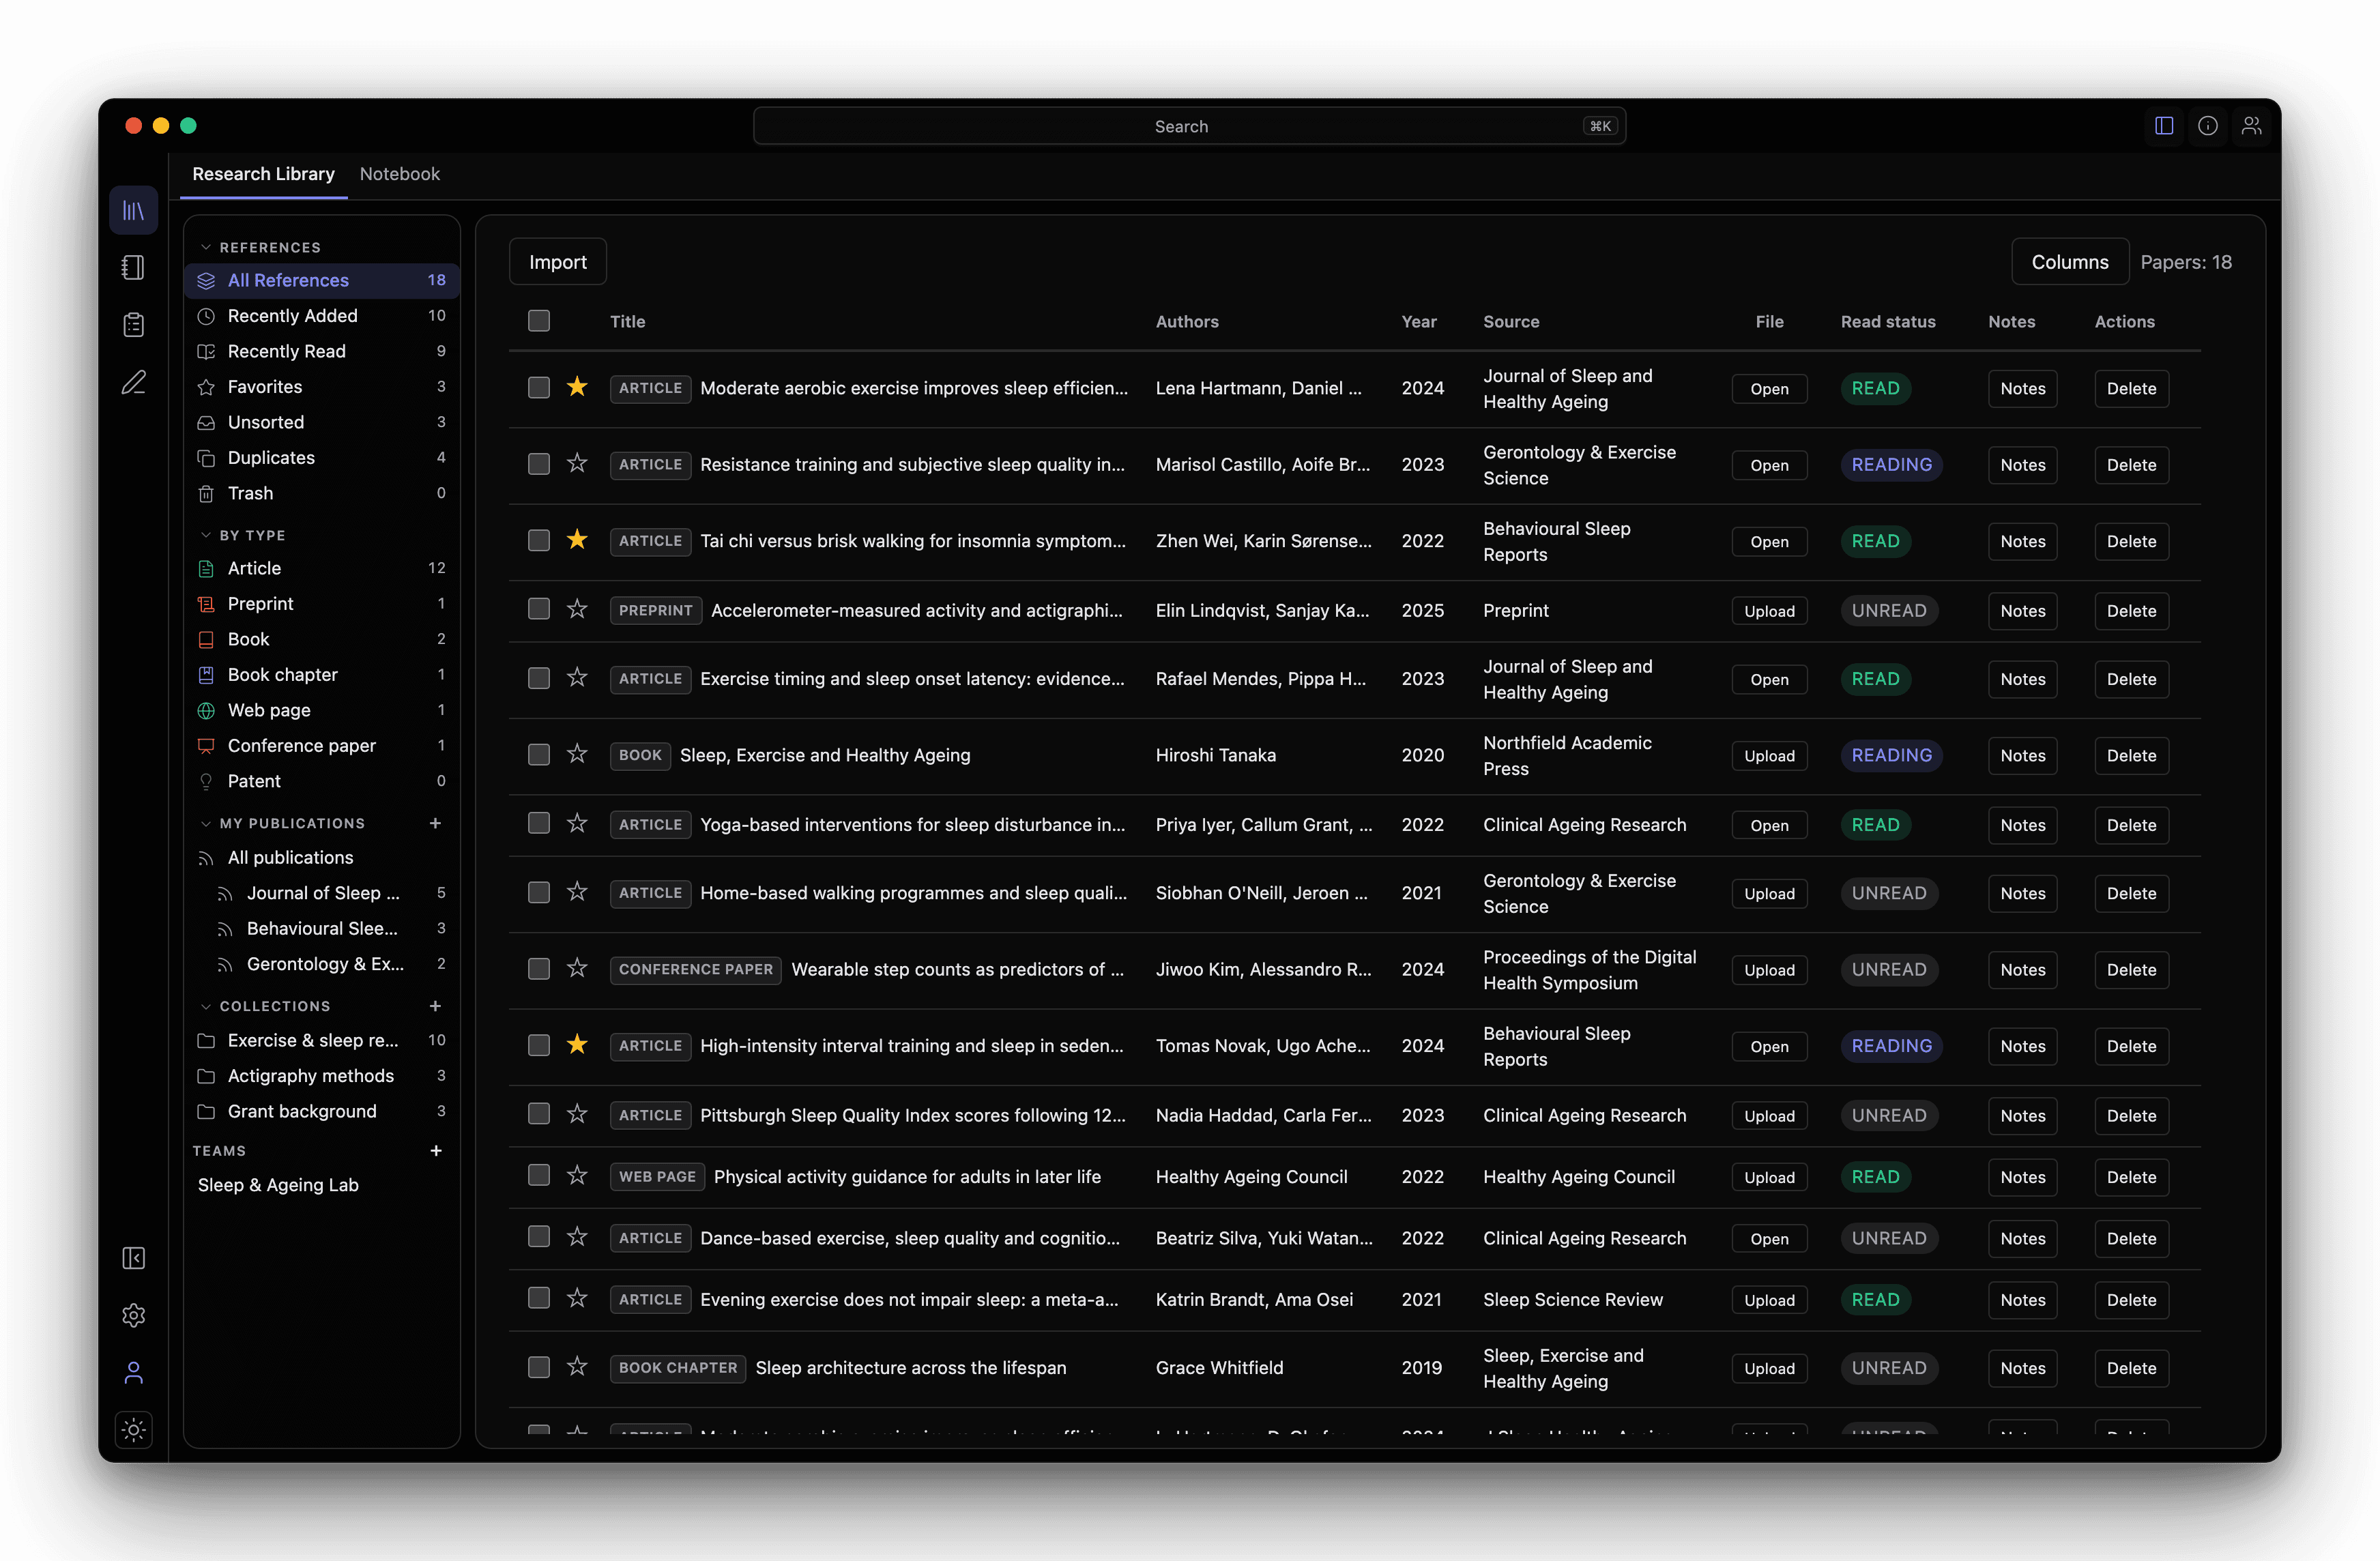
Task: Open the Sleep & Ageing Lab team
Action: (278, 1185)
